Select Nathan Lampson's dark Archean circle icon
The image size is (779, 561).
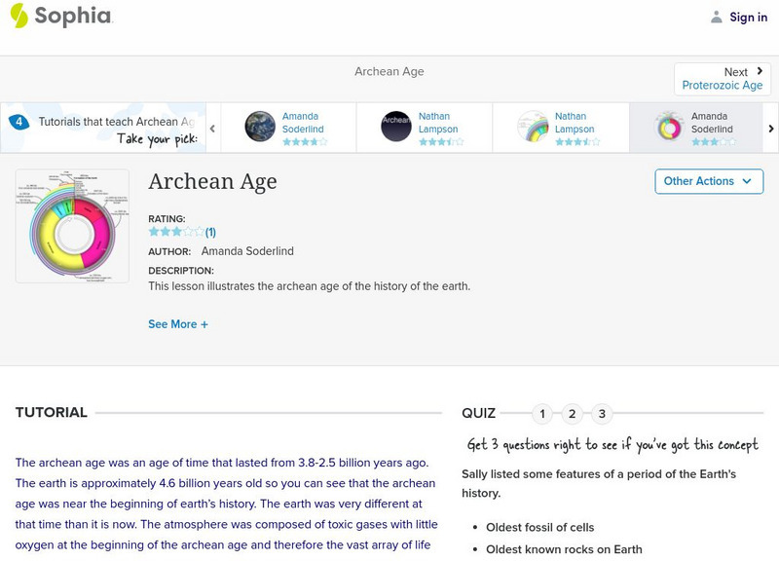397,126
